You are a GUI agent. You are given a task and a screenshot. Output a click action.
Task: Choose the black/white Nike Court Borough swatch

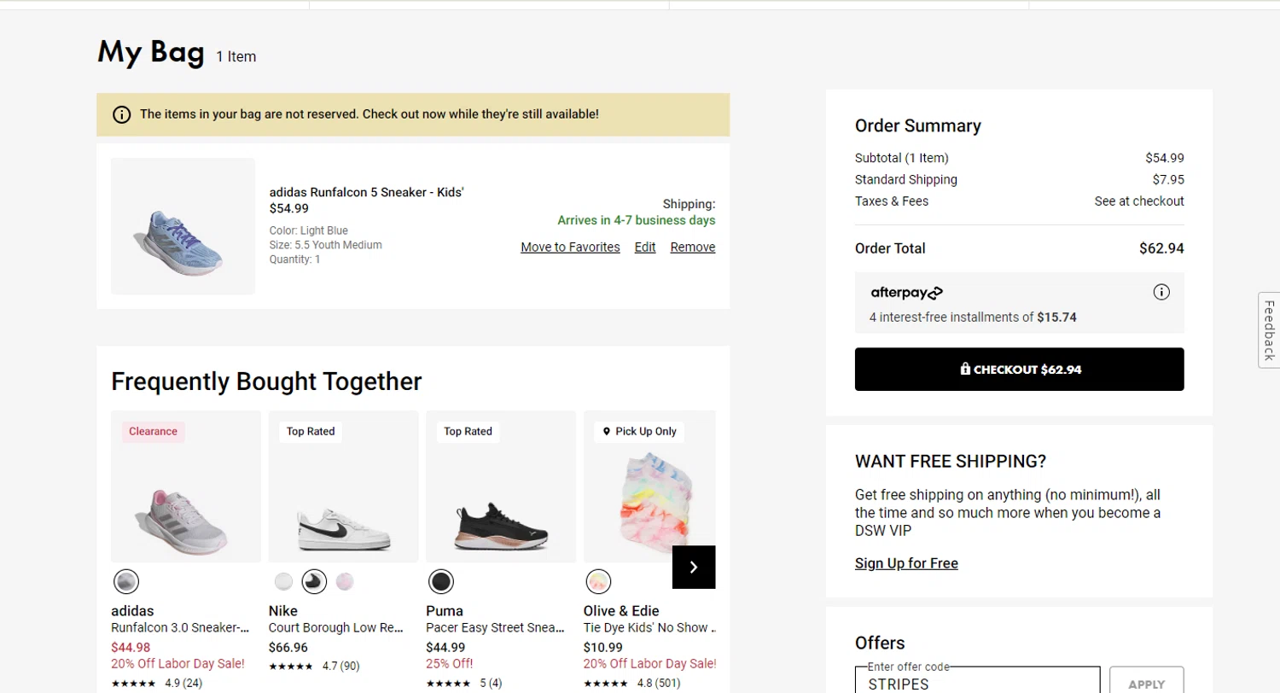tap(315, 582)
